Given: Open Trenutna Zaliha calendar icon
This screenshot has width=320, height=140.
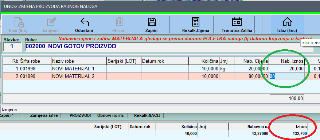Looking at the screenshot, I should coord(237,22).
